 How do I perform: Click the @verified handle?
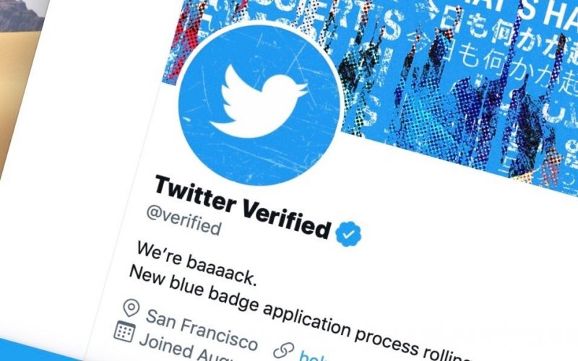184,220
